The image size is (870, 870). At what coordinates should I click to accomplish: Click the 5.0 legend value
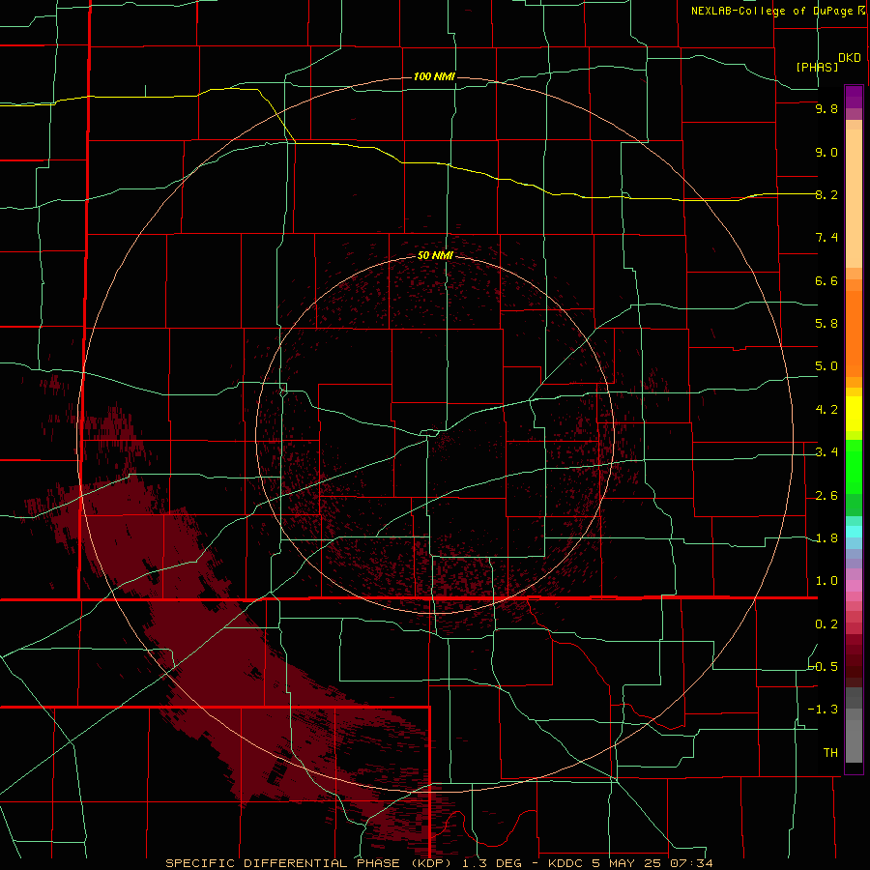point(826,366)
